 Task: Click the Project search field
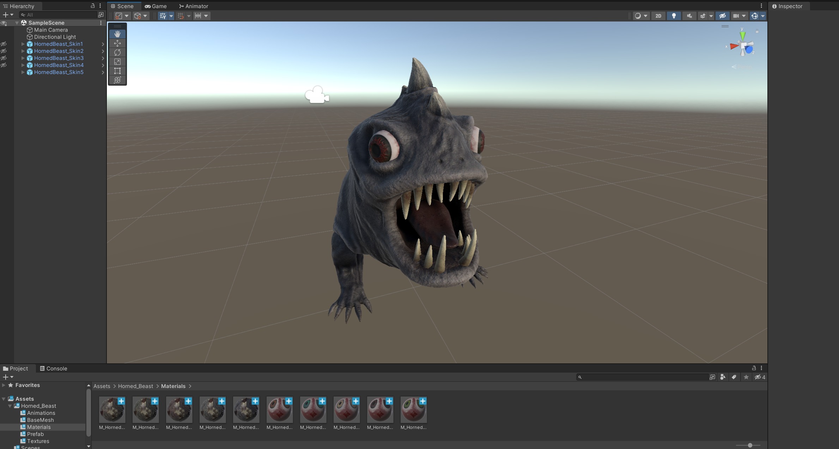642,377
